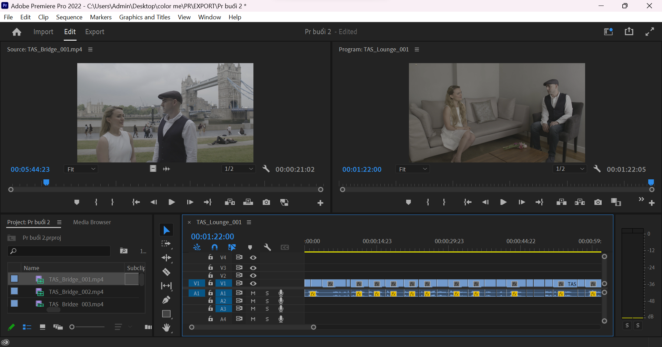Go to Home screen icon
Viewport: 662px width, 347px height.
coord(17,32)
